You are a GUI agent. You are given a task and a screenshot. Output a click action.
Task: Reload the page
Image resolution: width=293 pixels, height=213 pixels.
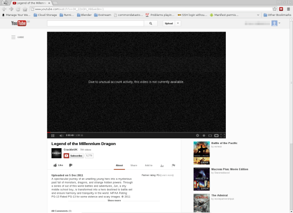[18, 9]
